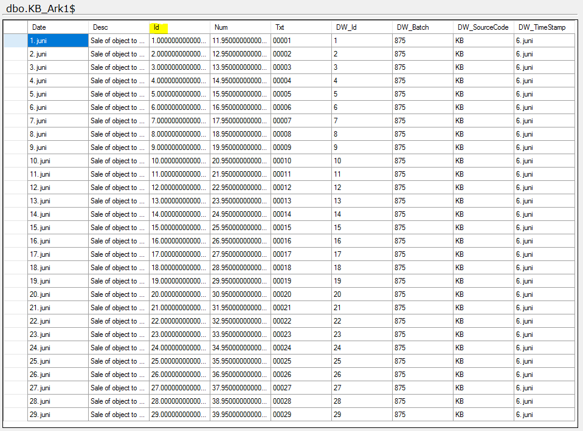
Task: Select the '2. juni' date cell
Action: pyautogui.click(x=58, y=54)
